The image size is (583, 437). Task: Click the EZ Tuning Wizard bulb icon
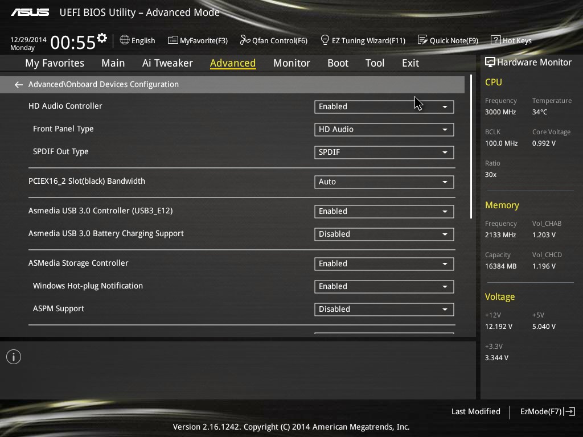[x=325, y=40]
